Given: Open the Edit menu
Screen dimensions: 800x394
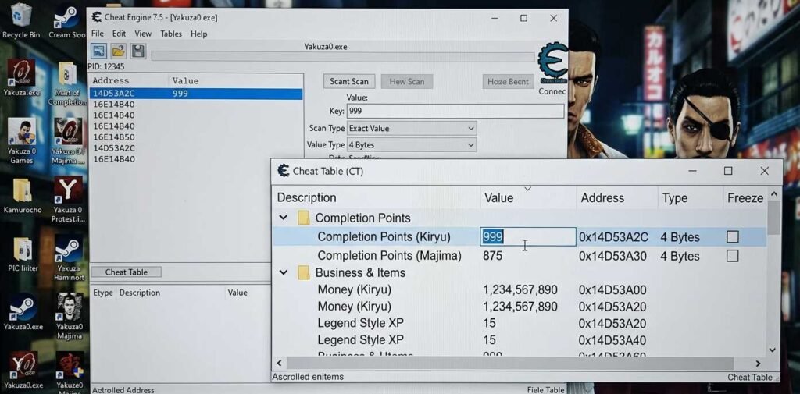Looking at the screenshot, I should 119,34.
